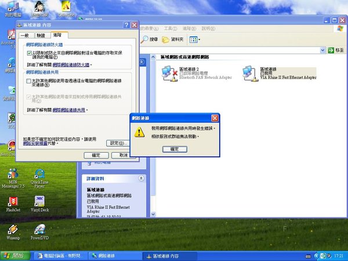Switch to 區域連線 內容 taskbar button

169,256
